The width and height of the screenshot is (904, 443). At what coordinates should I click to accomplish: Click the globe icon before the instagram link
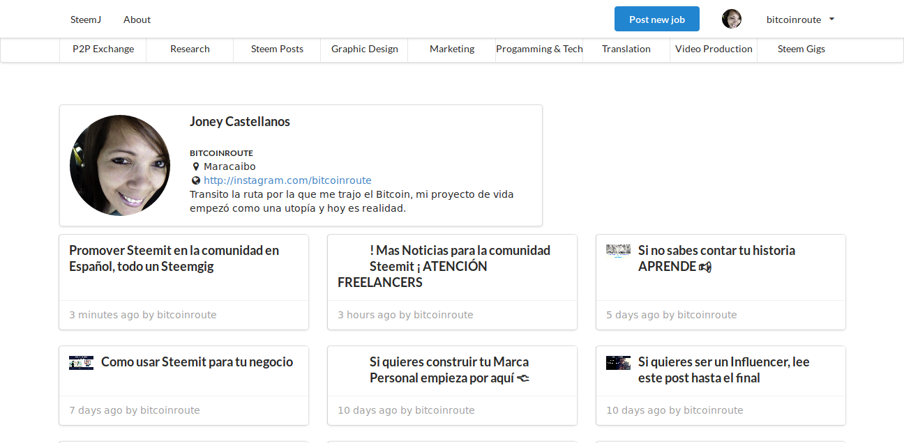[x=195, y=180]
